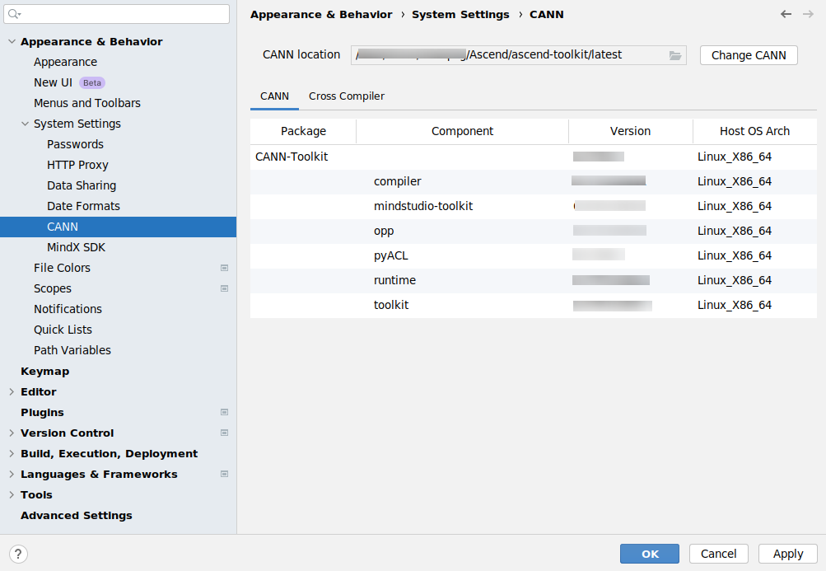Select the compiler component row

pyautogui.click(x=533, y=181)
